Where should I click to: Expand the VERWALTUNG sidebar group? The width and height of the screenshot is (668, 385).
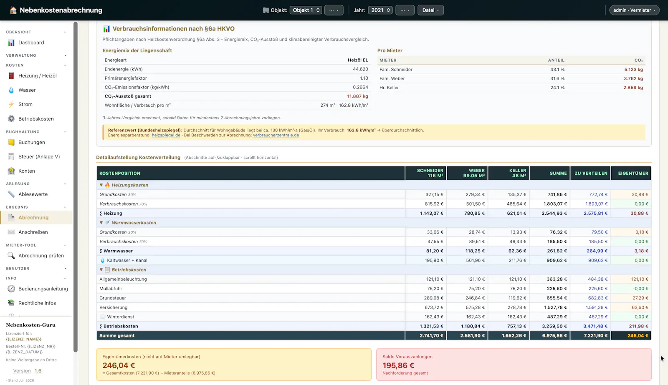click(36, 55)
